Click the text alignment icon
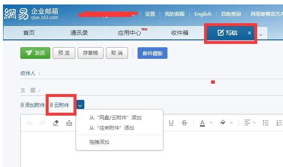 tap(247, 123)
